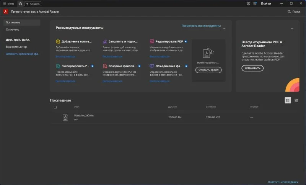This screenshot has width=306, height=185.
Task: Click Воспользоваться under Создание файлов
Action: point(112,81)
